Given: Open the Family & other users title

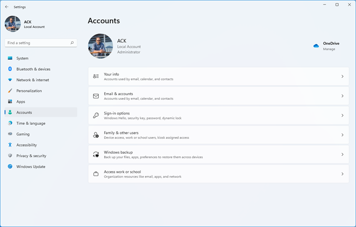Looking at the screenshot, I should point(121,133).
